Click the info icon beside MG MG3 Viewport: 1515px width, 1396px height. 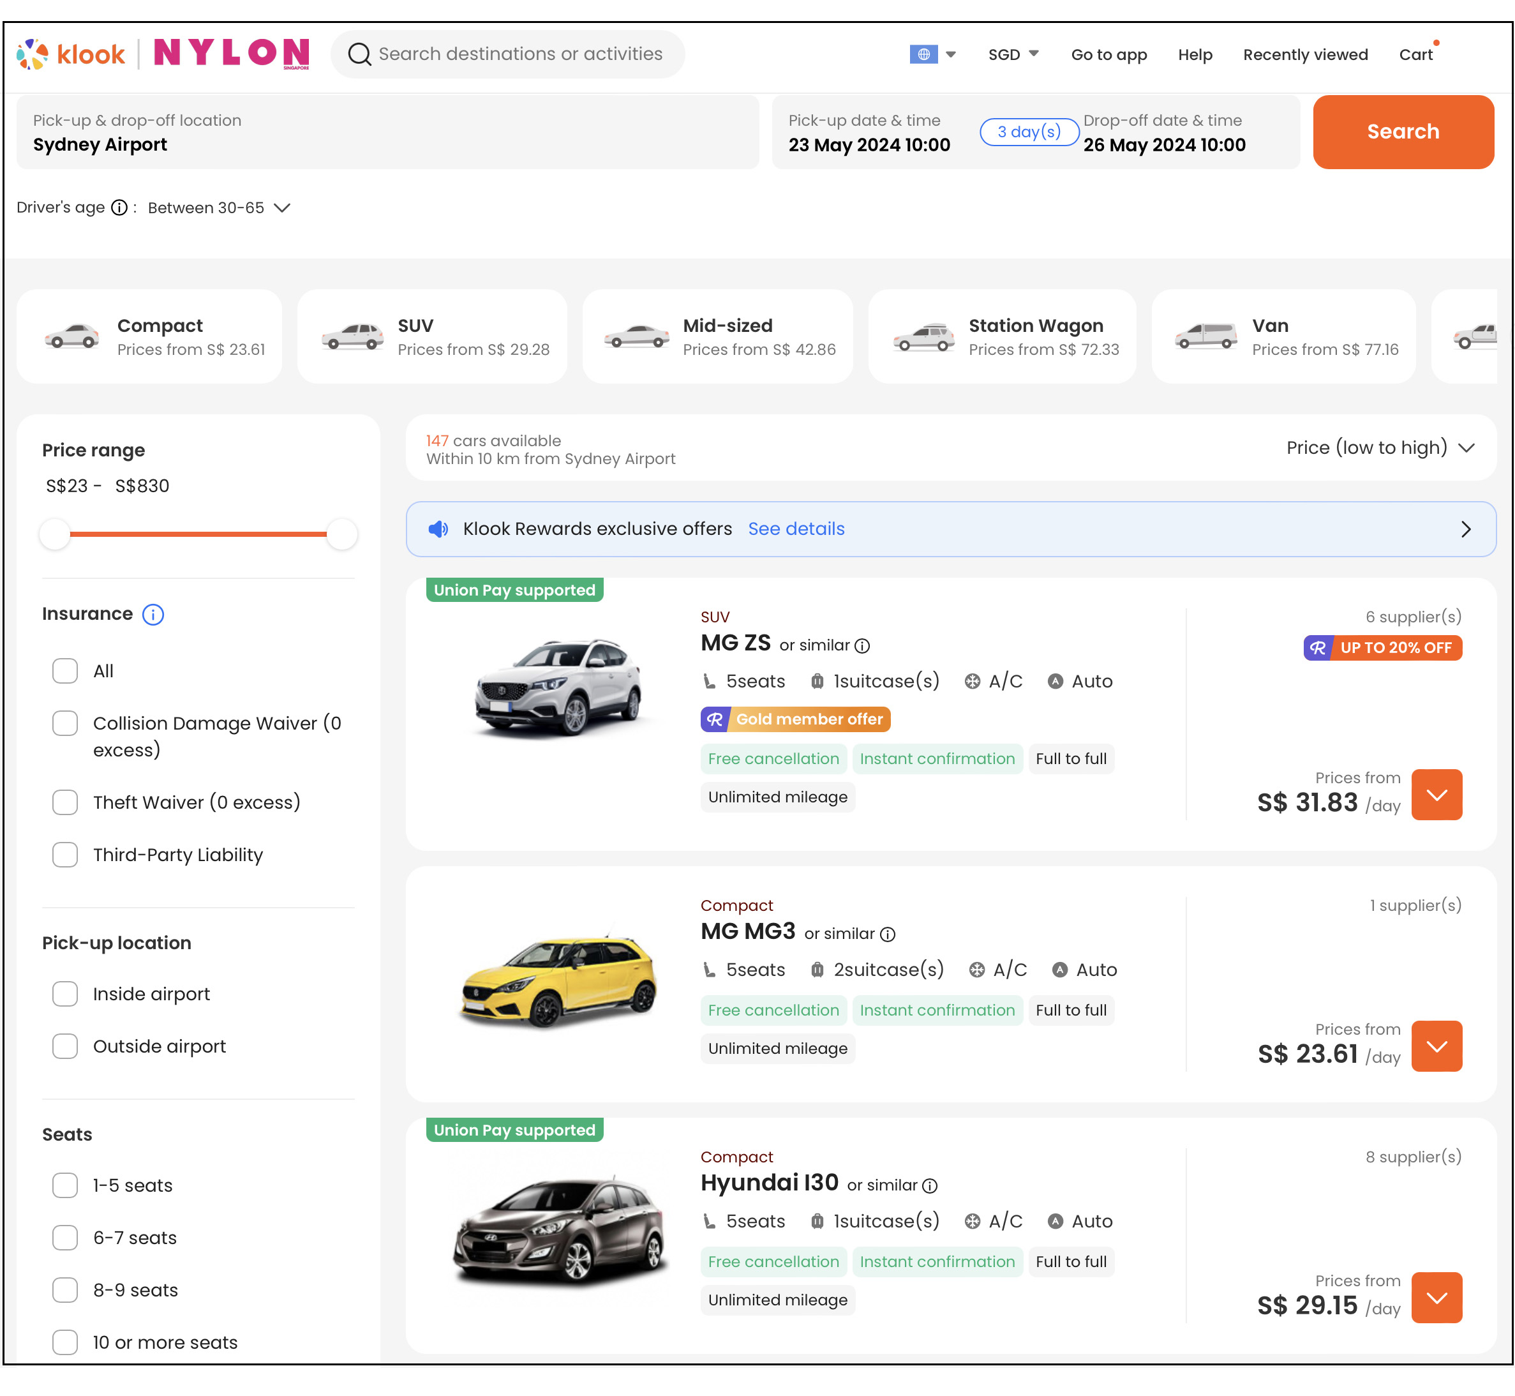tap(888, 934)
